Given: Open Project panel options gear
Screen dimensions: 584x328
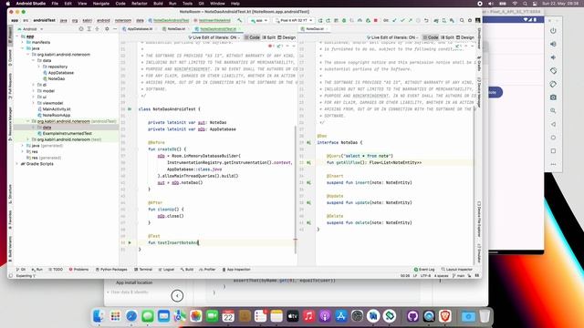Looking at the screenshot, I should point(107,28).
